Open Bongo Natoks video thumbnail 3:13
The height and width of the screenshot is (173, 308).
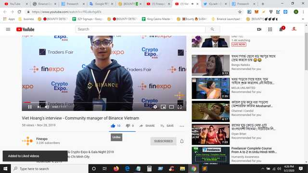(211, 65)
